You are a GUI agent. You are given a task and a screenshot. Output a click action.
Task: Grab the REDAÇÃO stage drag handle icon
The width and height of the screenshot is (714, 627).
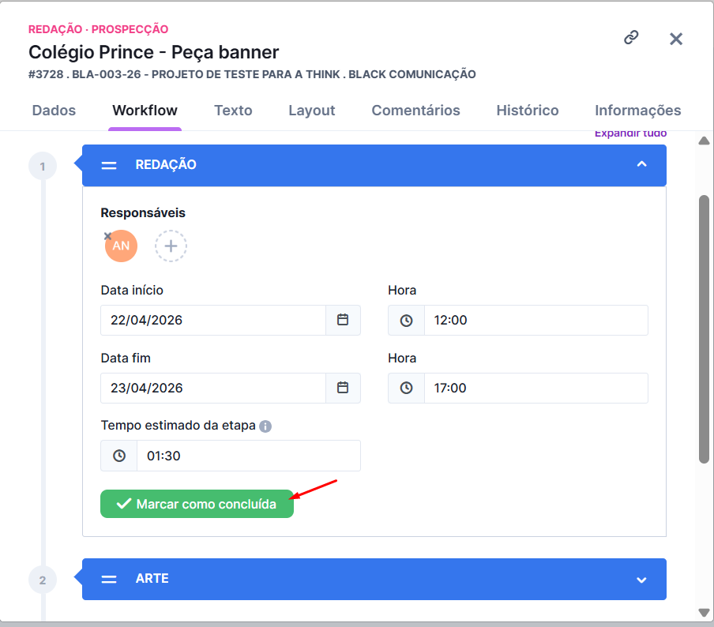pyautogui.click(x=109, y=165)
